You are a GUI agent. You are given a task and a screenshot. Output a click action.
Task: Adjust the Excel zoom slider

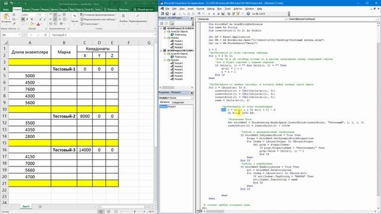(135, 212)
